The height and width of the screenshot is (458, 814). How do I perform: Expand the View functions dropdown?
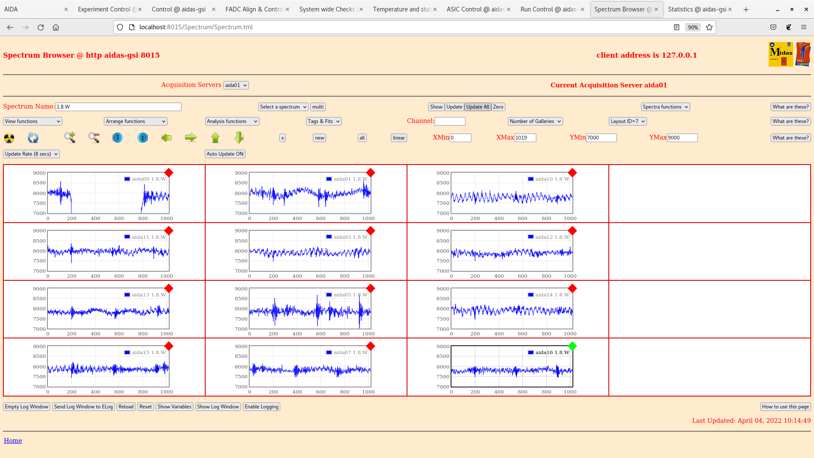(33, 121)
